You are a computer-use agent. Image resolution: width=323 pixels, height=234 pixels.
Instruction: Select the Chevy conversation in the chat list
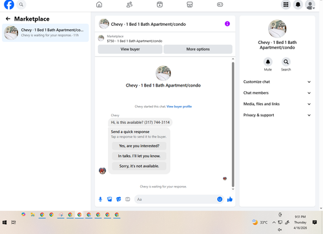pos(45,32)
